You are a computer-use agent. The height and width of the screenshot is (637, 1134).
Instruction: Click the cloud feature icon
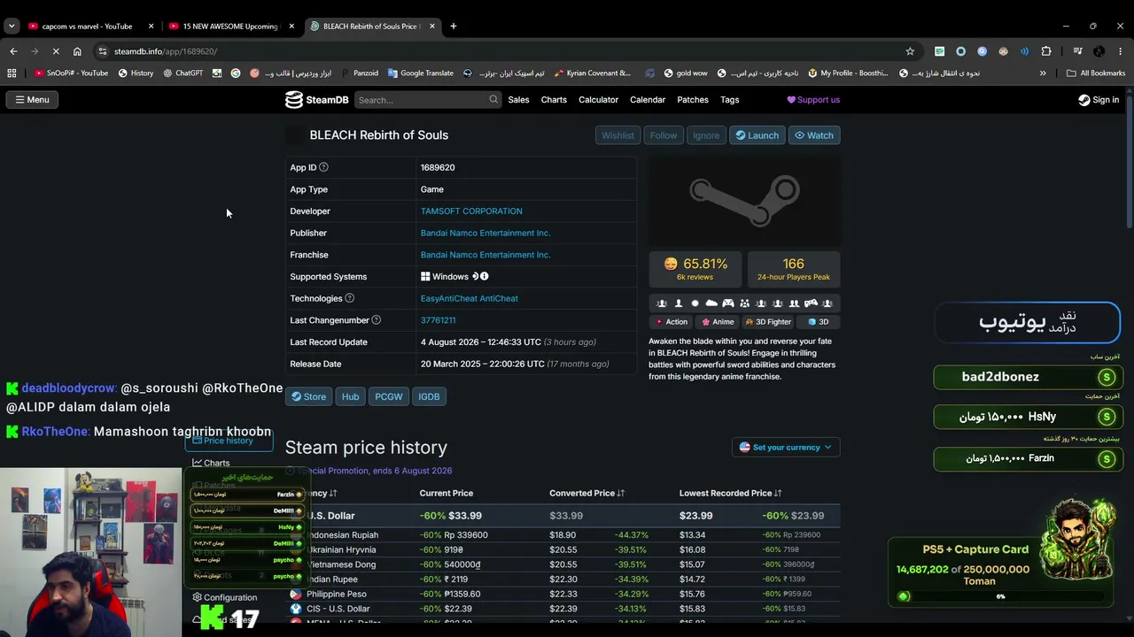tap(711, 303)
